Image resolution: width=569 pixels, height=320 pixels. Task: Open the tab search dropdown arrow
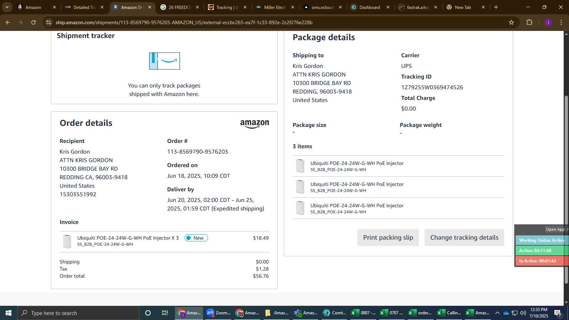(7, 7)
